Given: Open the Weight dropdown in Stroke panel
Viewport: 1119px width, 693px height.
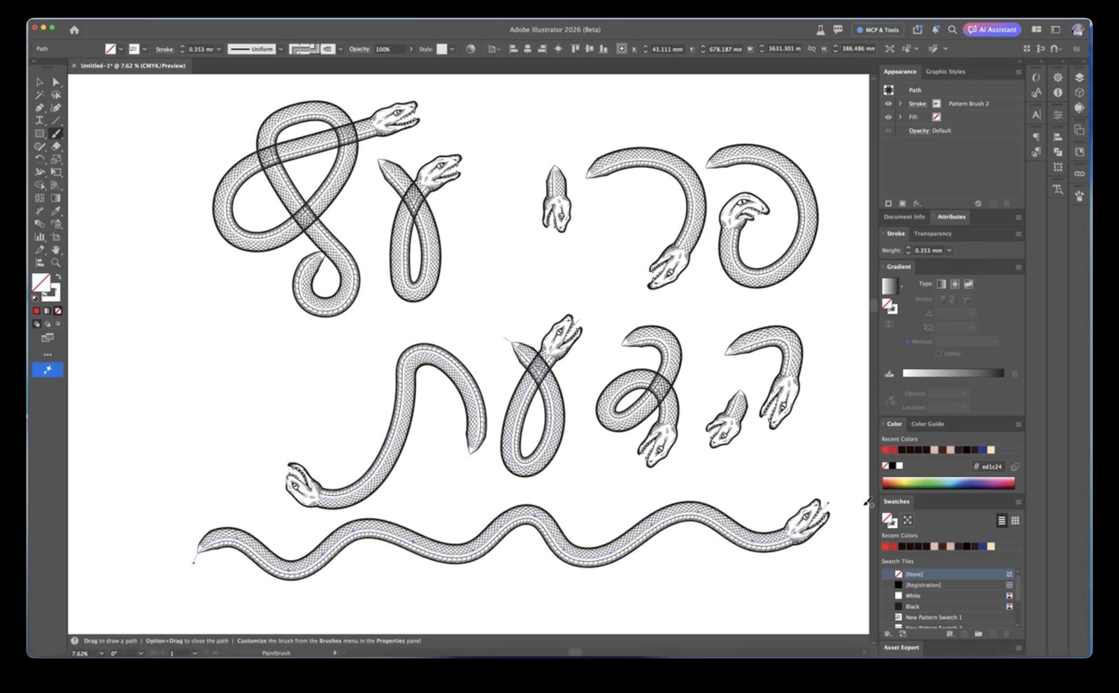Looking at the screenshot, I should 949,250.
